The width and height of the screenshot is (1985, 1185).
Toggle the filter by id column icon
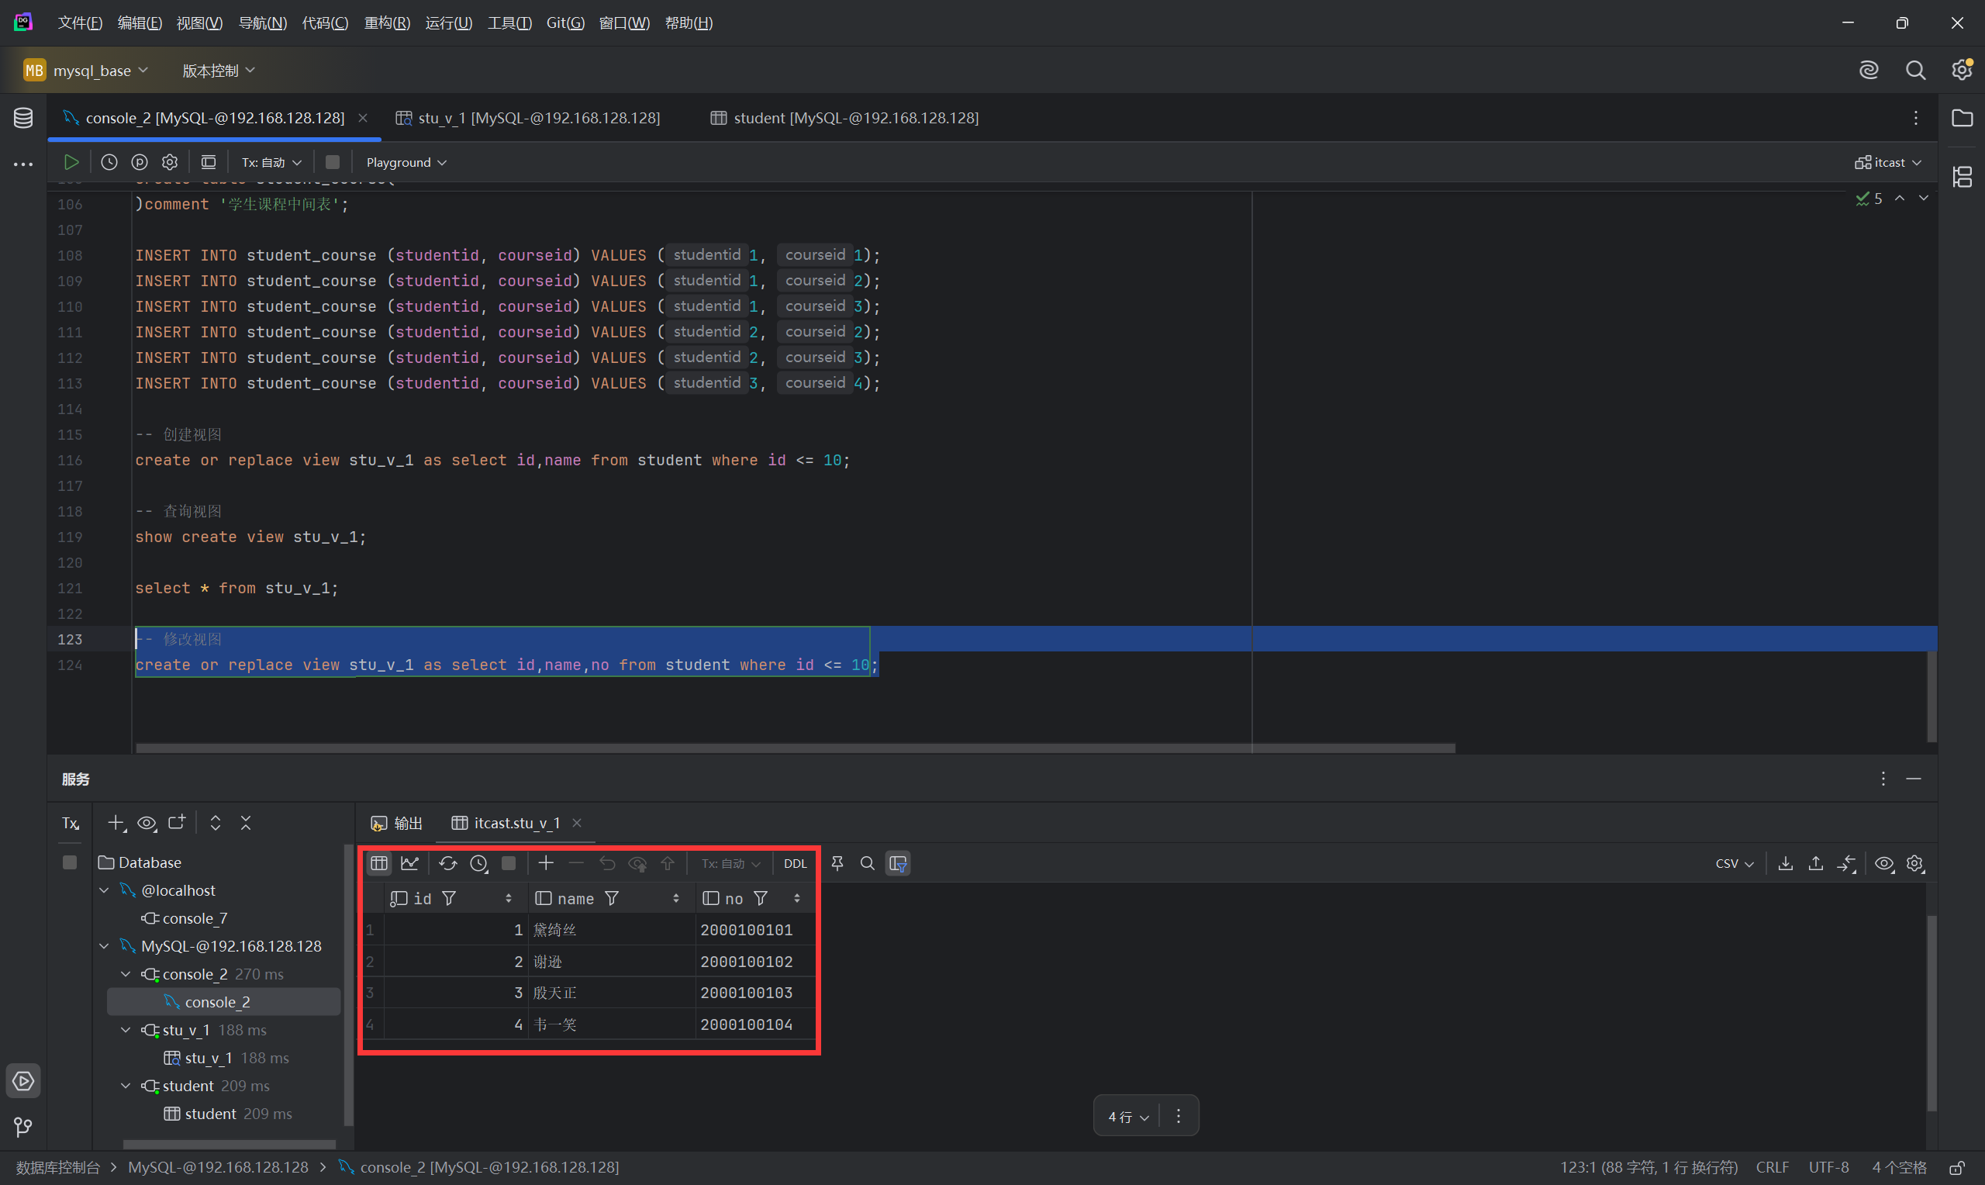click(x=450, y=898)
